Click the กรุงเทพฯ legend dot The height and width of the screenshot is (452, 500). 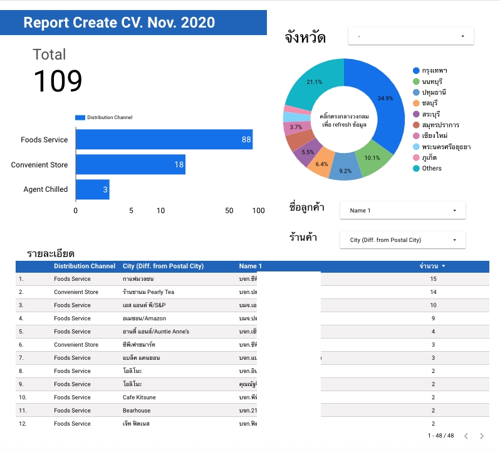tap(416, 70)
